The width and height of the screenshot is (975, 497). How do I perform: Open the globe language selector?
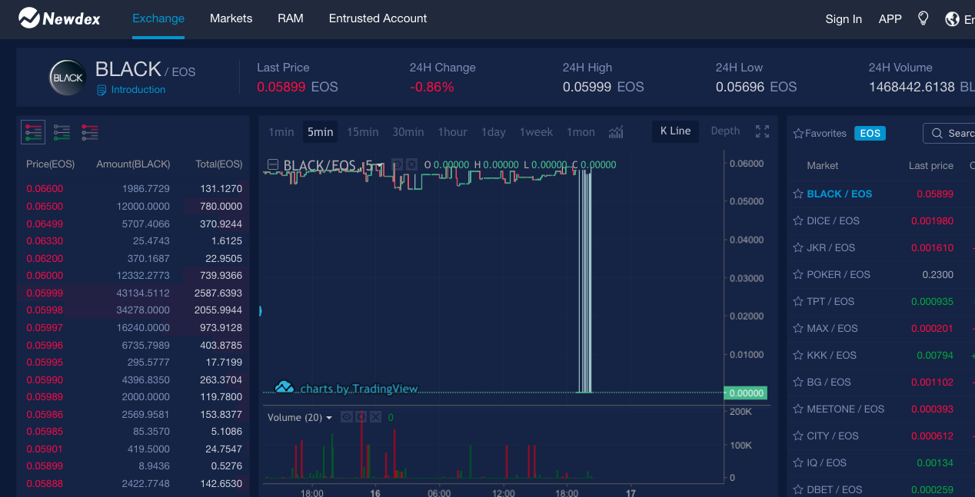tap(953, 18)
